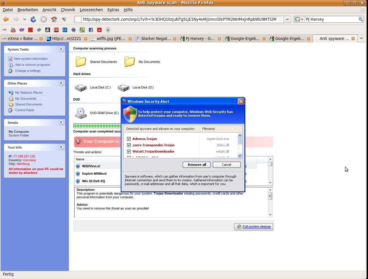Select the DVD-RAM Drive (E:) icon
The width and height of the screenshot is (368, 279).
point(81,113)
